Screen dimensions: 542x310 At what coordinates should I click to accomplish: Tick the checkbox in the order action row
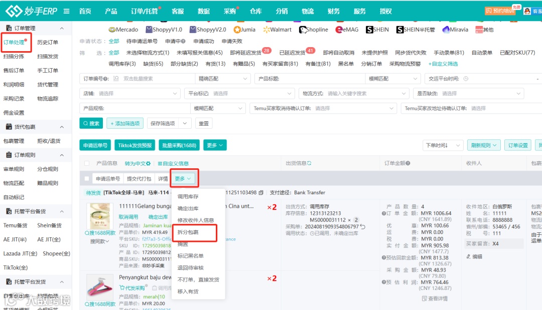click(87, 178)
